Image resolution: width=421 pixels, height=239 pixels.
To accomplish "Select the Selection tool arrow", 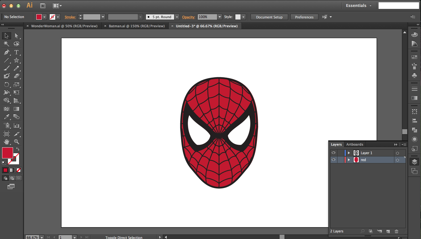I will click(7, 36).
